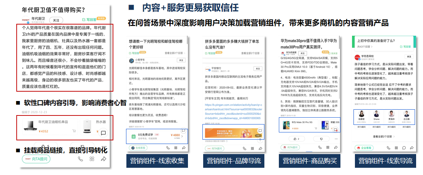Tap the share arrow icon in 年代厨卫 screen
The height and width of the screenshot is (175, 423).
(104, 159)
